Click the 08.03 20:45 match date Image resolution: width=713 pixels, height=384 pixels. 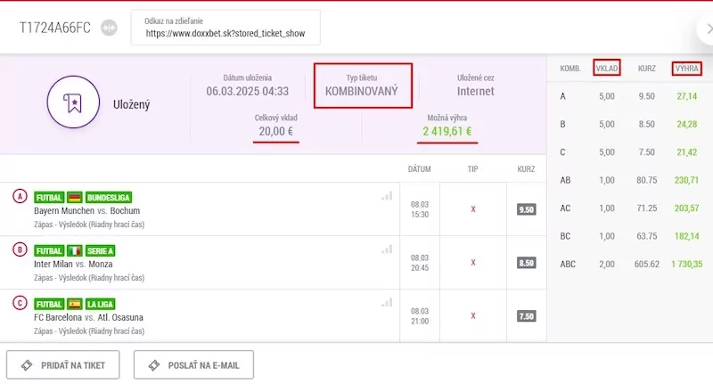[420, 263]
